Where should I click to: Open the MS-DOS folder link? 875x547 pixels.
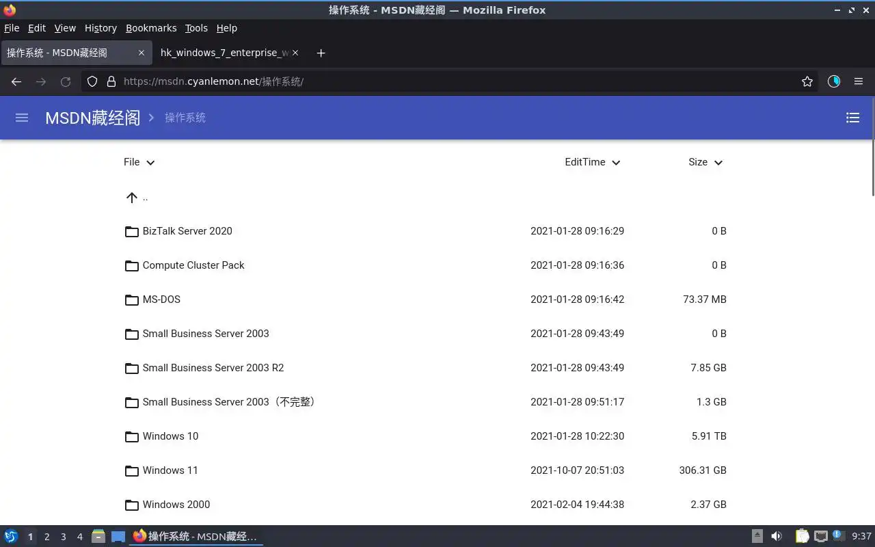[x=161, y=299]
